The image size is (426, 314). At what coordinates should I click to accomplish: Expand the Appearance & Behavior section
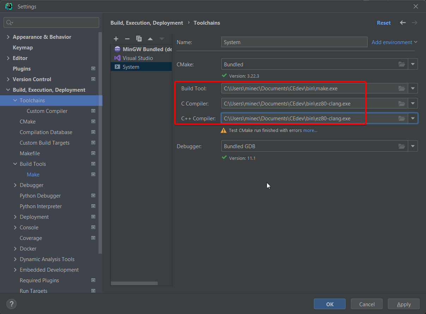coord(8,37)
